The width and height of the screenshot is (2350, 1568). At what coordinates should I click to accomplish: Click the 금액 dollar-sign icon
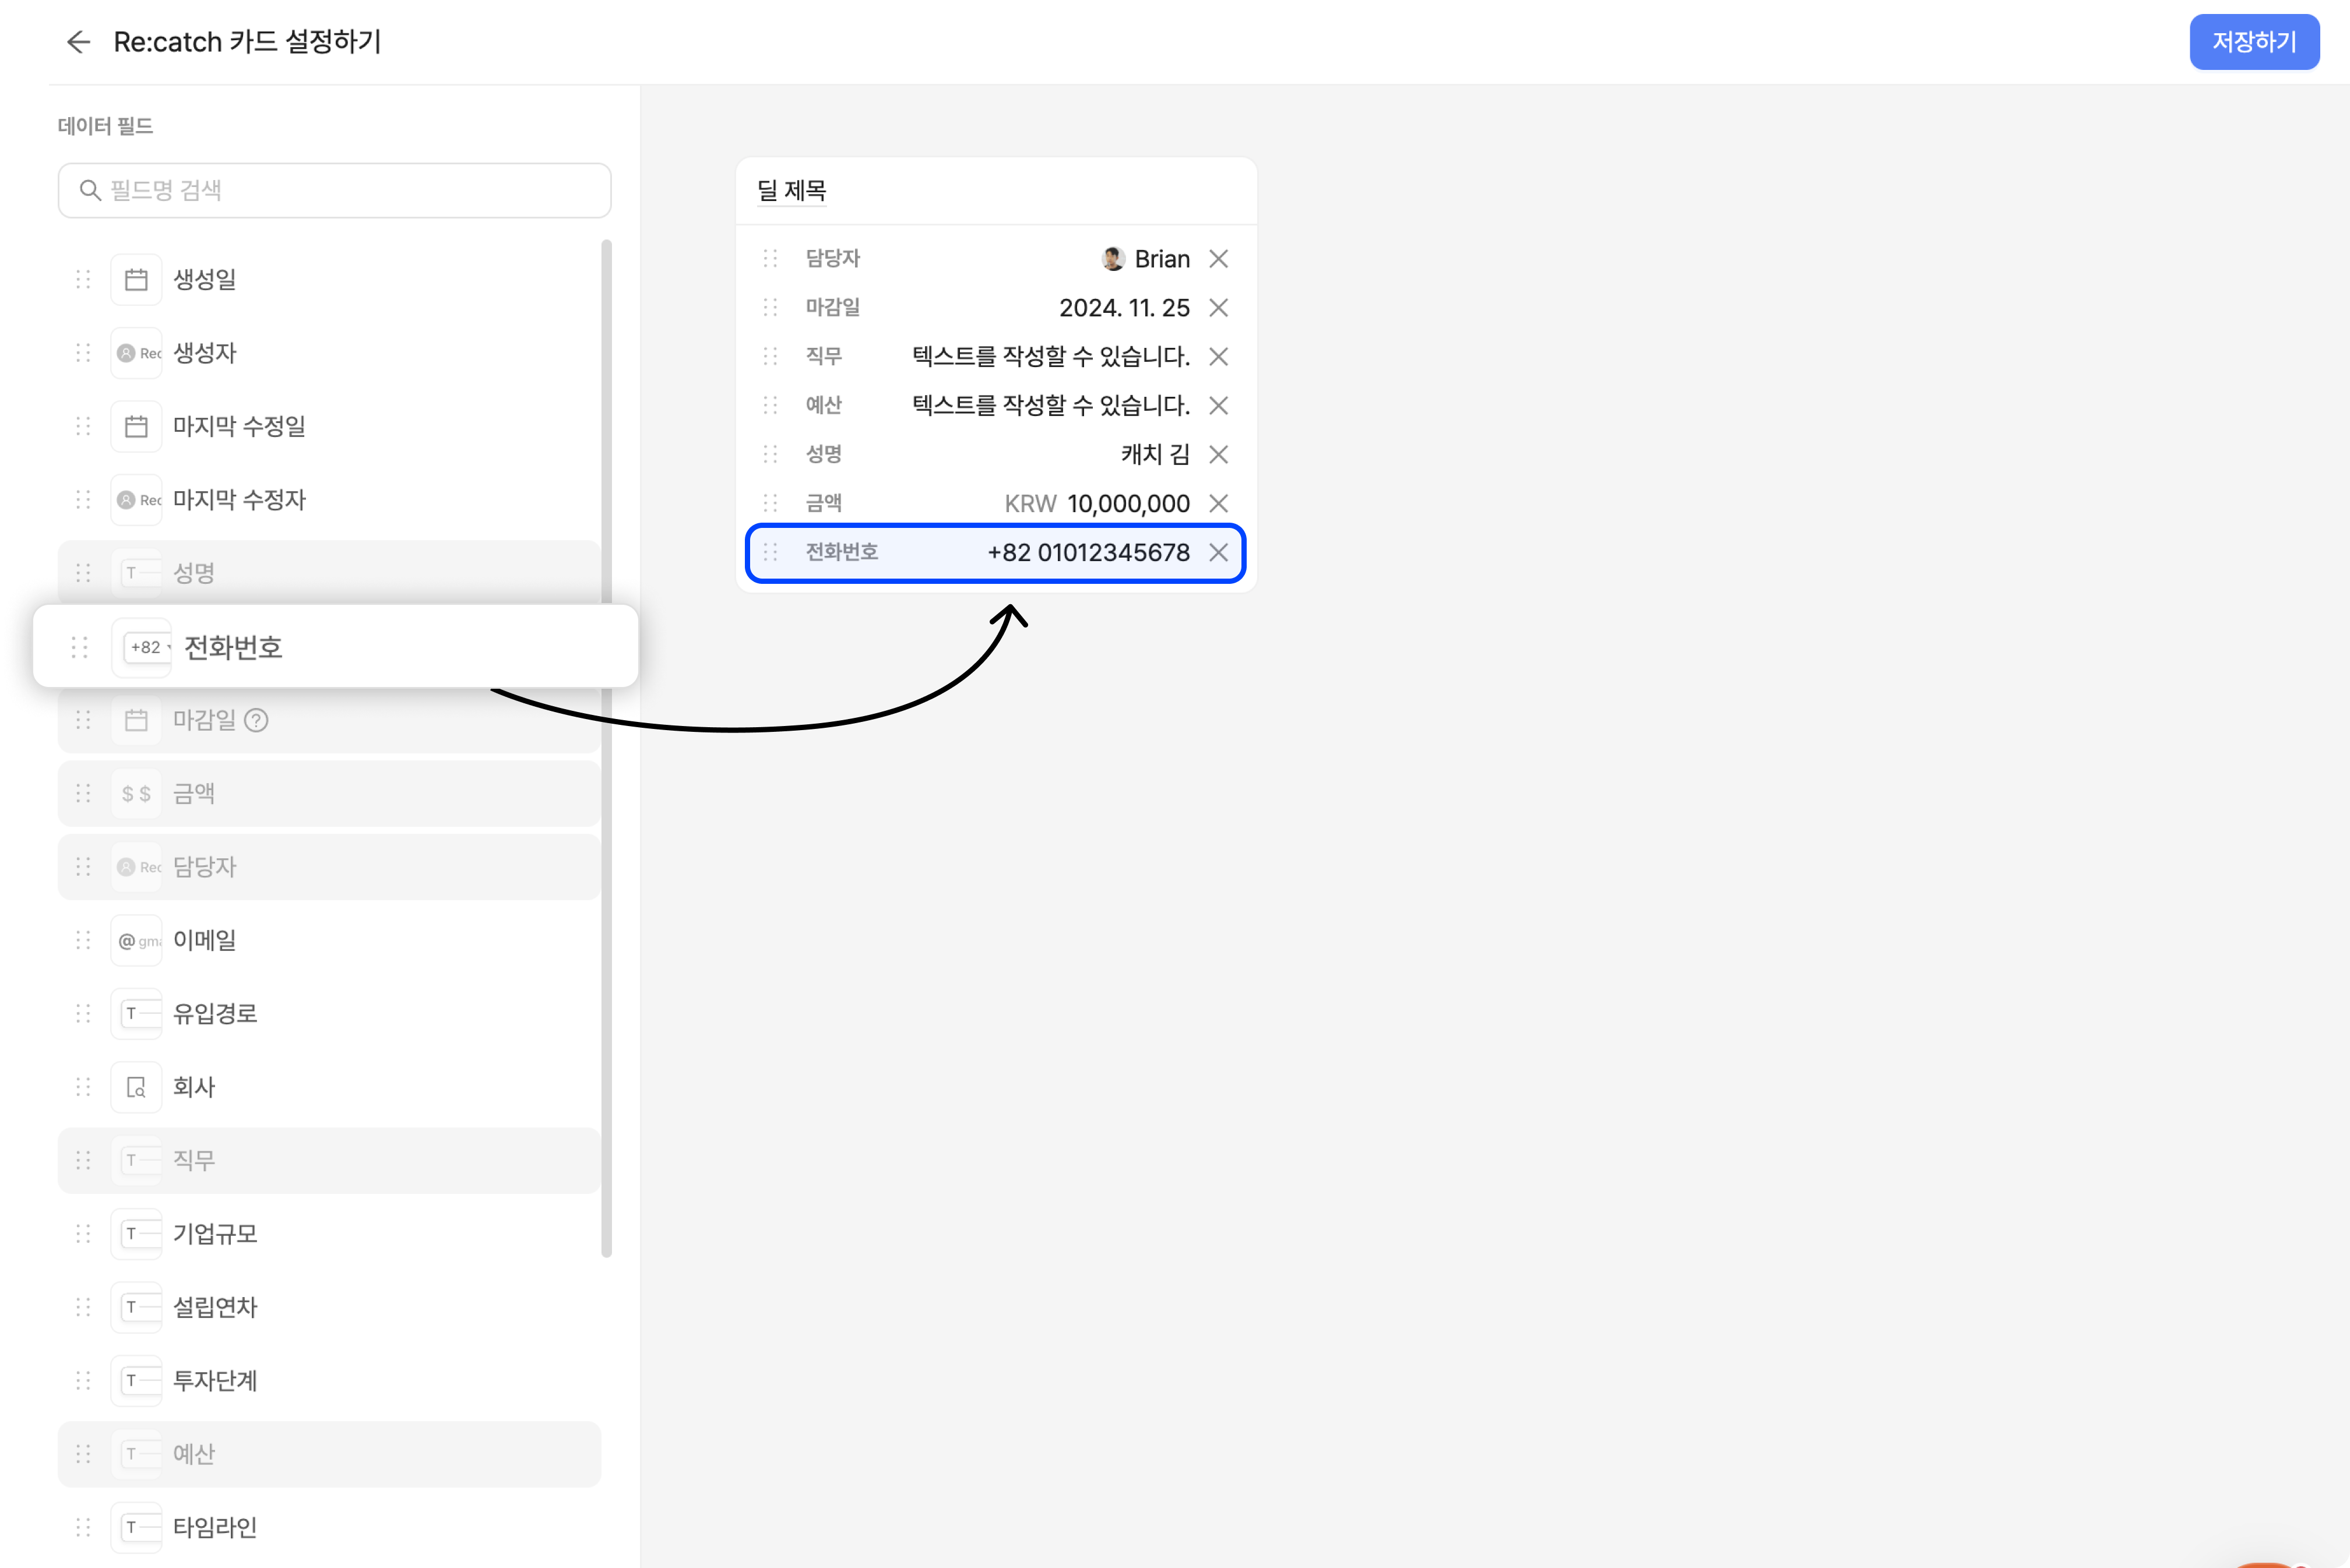tap(136, 794)
